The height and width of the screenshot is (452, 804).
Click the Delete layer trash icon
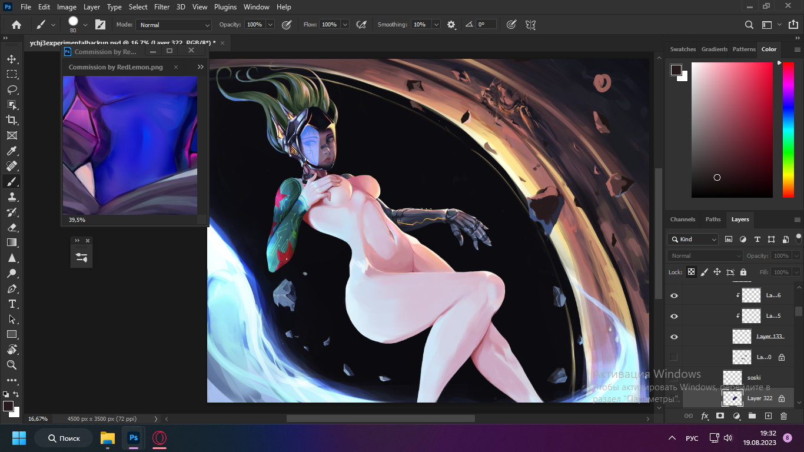(x=783, y=416)
